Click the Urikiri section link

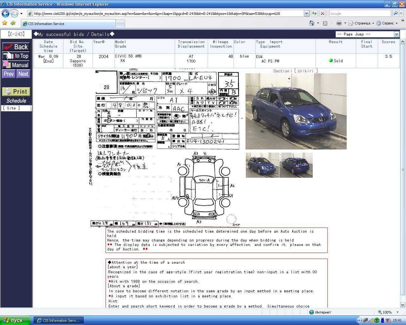pos(306,71)
